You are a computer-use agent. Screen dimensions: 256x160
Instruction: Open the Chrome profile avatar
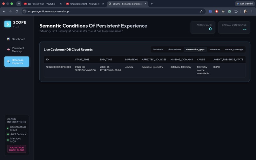tap(245, 11)
